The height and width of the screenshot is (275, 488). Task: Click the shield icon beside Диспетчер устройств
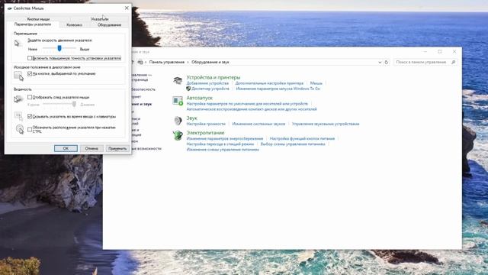(x=188, y=89)
